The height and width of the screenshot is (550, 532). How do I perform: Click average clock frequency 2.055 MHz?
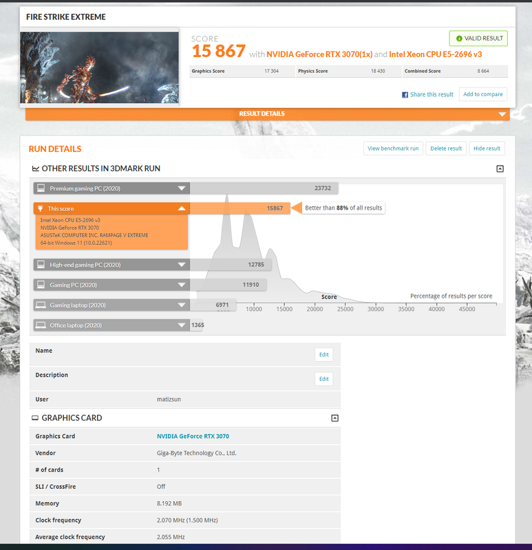pyautogui.click(x=171, y=538)
